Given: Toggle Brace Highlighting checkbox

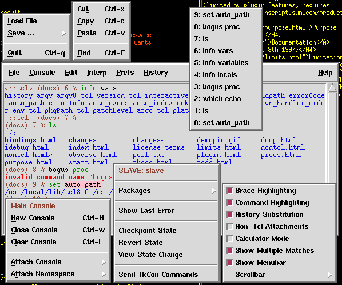Looking at the screenshot, I should [x=230, y=191].
